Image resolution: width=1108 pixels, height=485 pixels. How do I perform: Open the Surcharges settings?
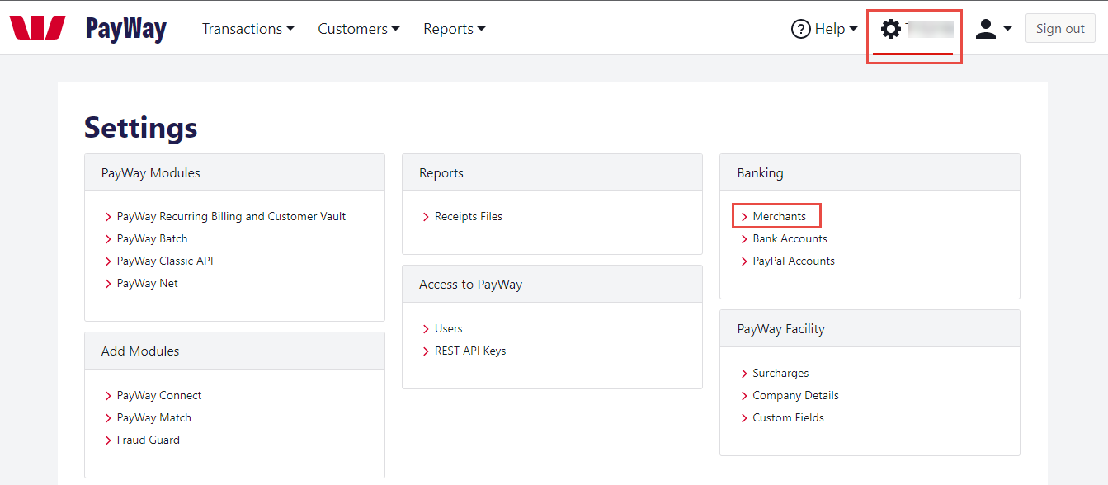coord(780,374)
